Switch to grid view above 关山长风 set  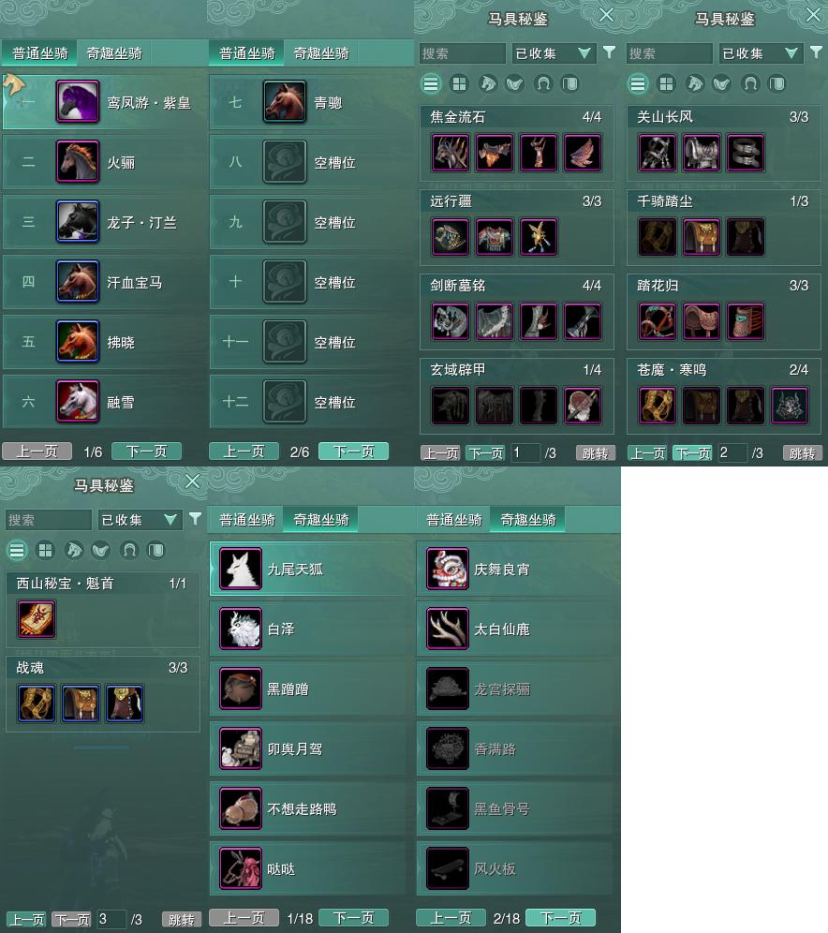tap(666, 84)
